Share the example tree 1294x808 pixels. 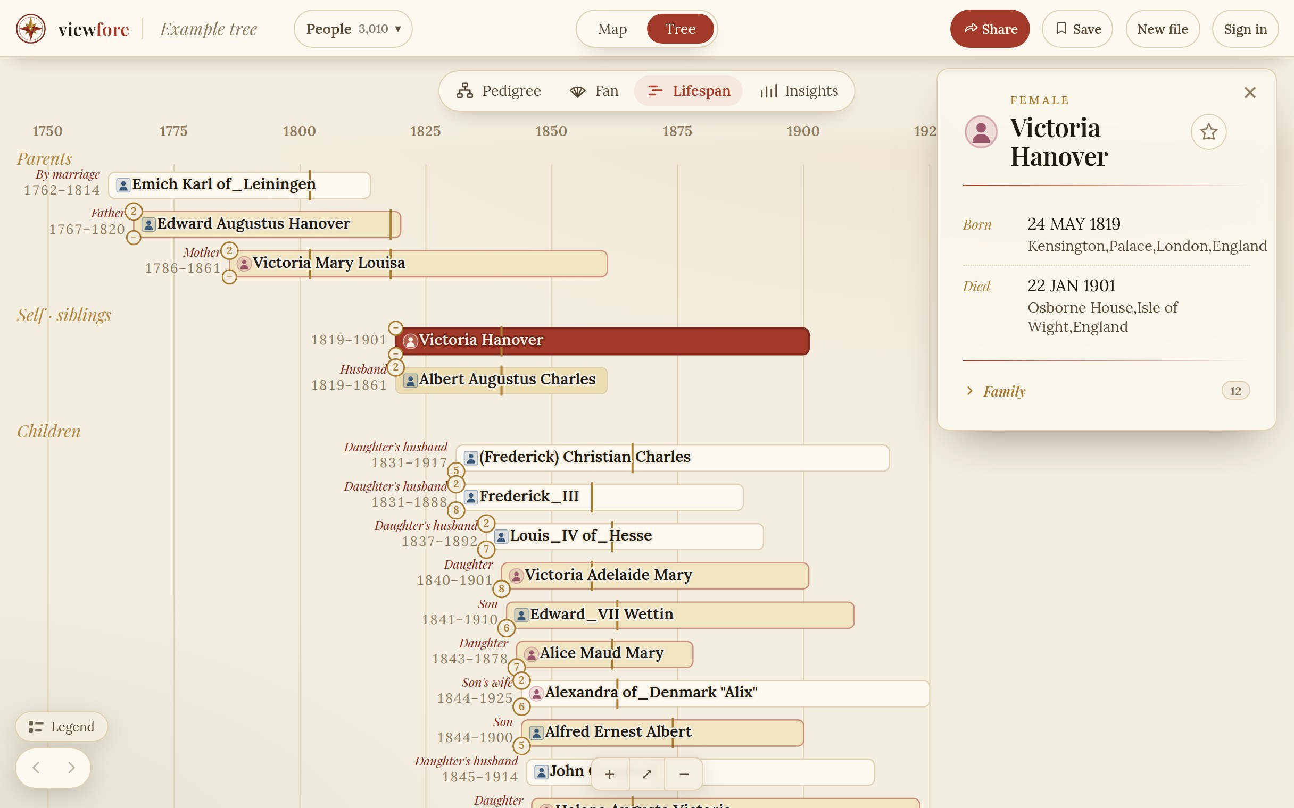[x=990, y=29]
